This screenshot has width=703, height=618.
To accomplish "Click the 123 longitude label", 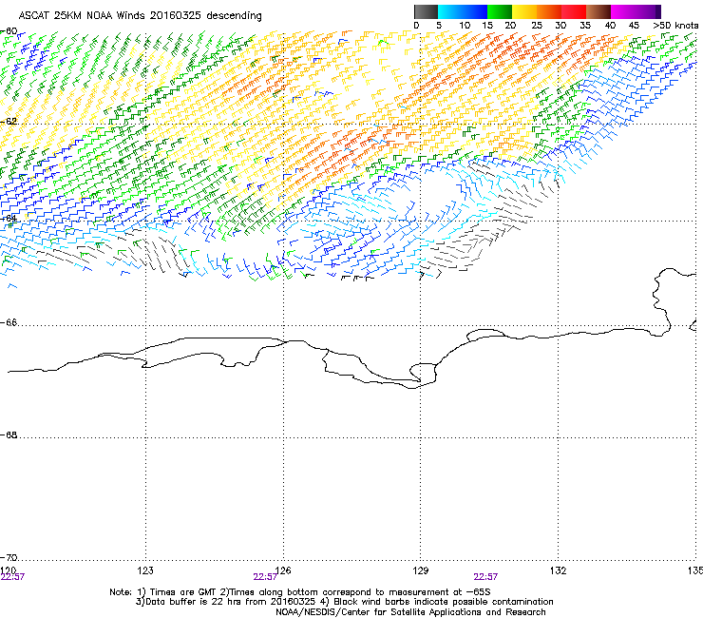I will pos(145,570).
